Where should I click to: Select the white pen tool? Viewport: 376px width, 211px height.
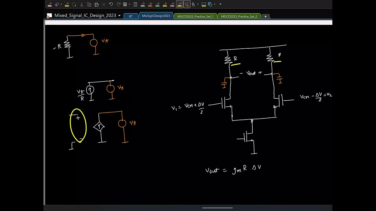coord(50,4)
